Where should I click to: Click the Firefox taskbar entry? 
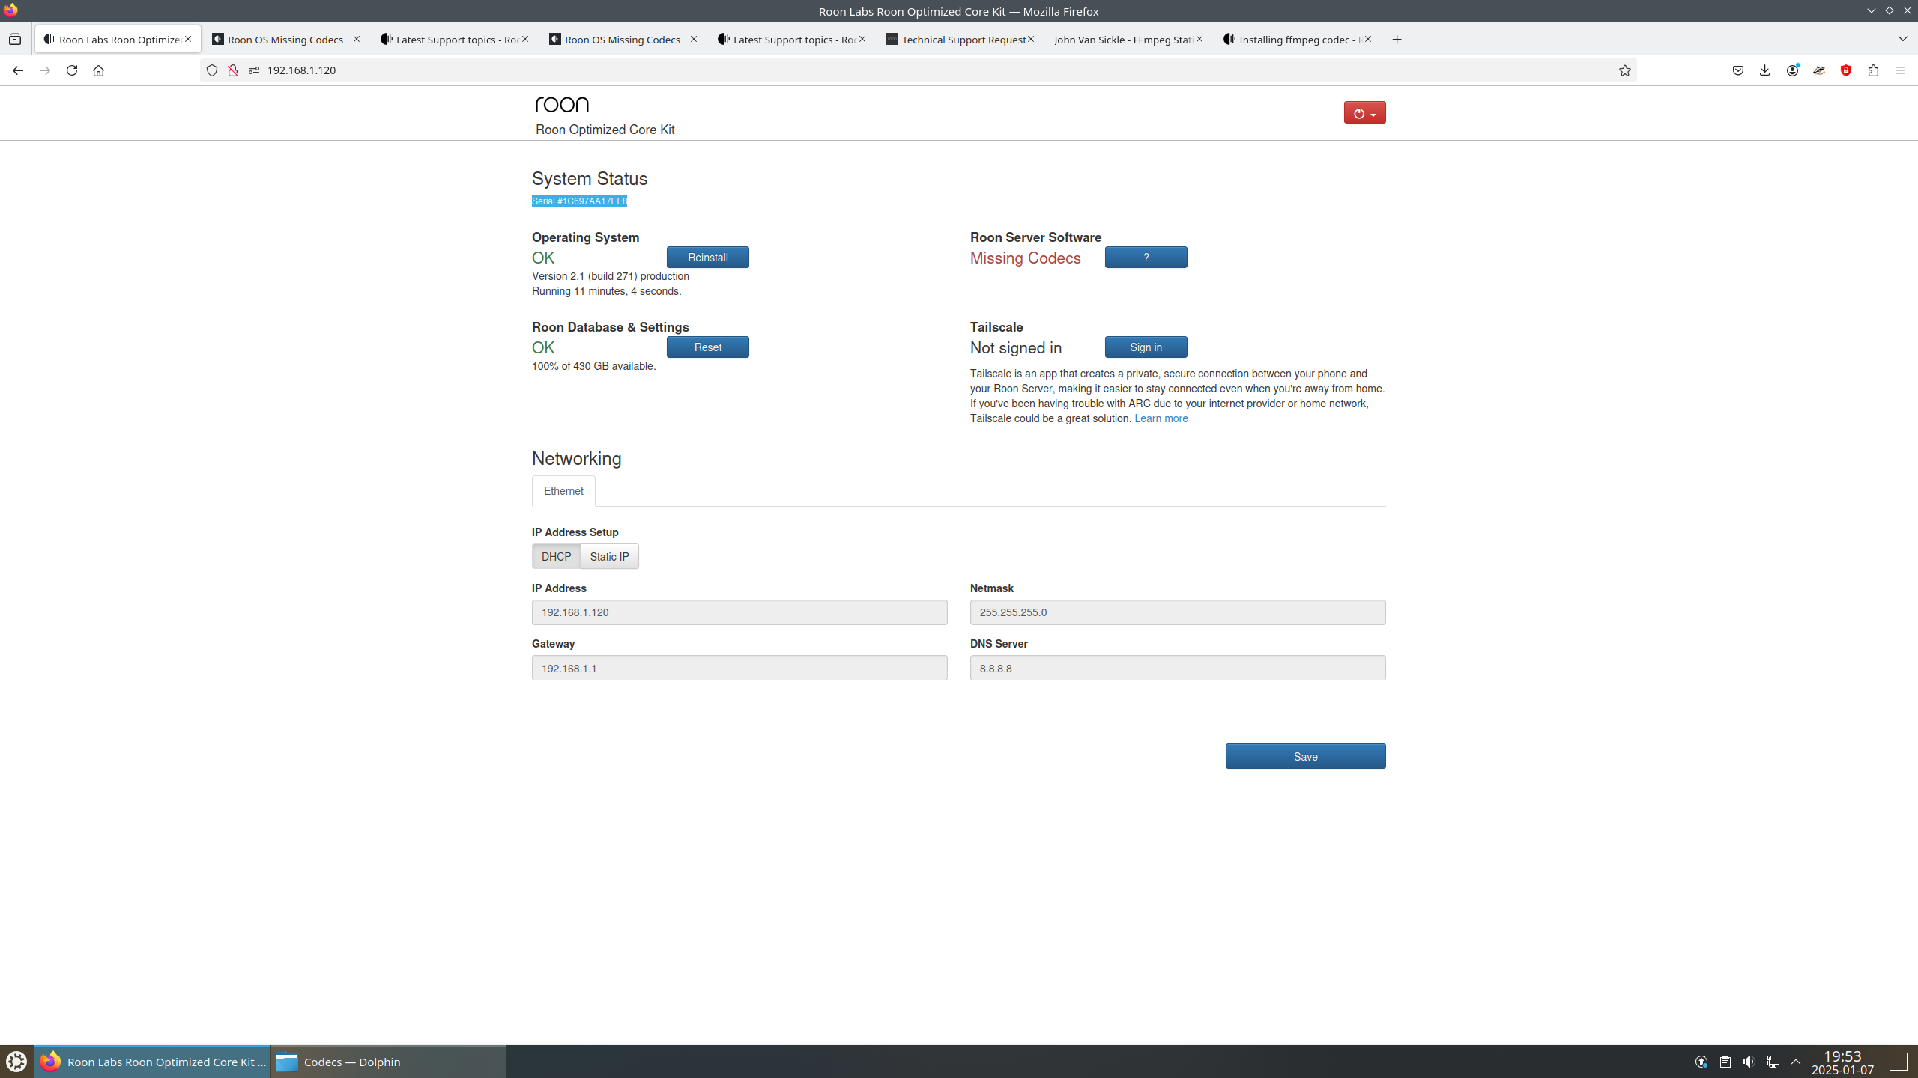152,1062
